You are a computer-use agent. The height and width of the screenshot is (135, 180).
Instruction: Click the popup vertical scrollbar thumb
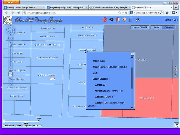pyautogui.click(x=132, y=78)
